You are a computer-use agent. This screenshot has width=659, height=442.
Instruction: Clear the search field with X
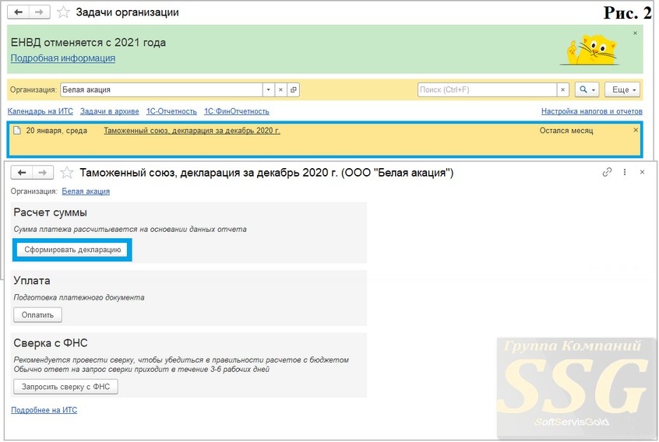pyautogui.click(x=562, y=89)
